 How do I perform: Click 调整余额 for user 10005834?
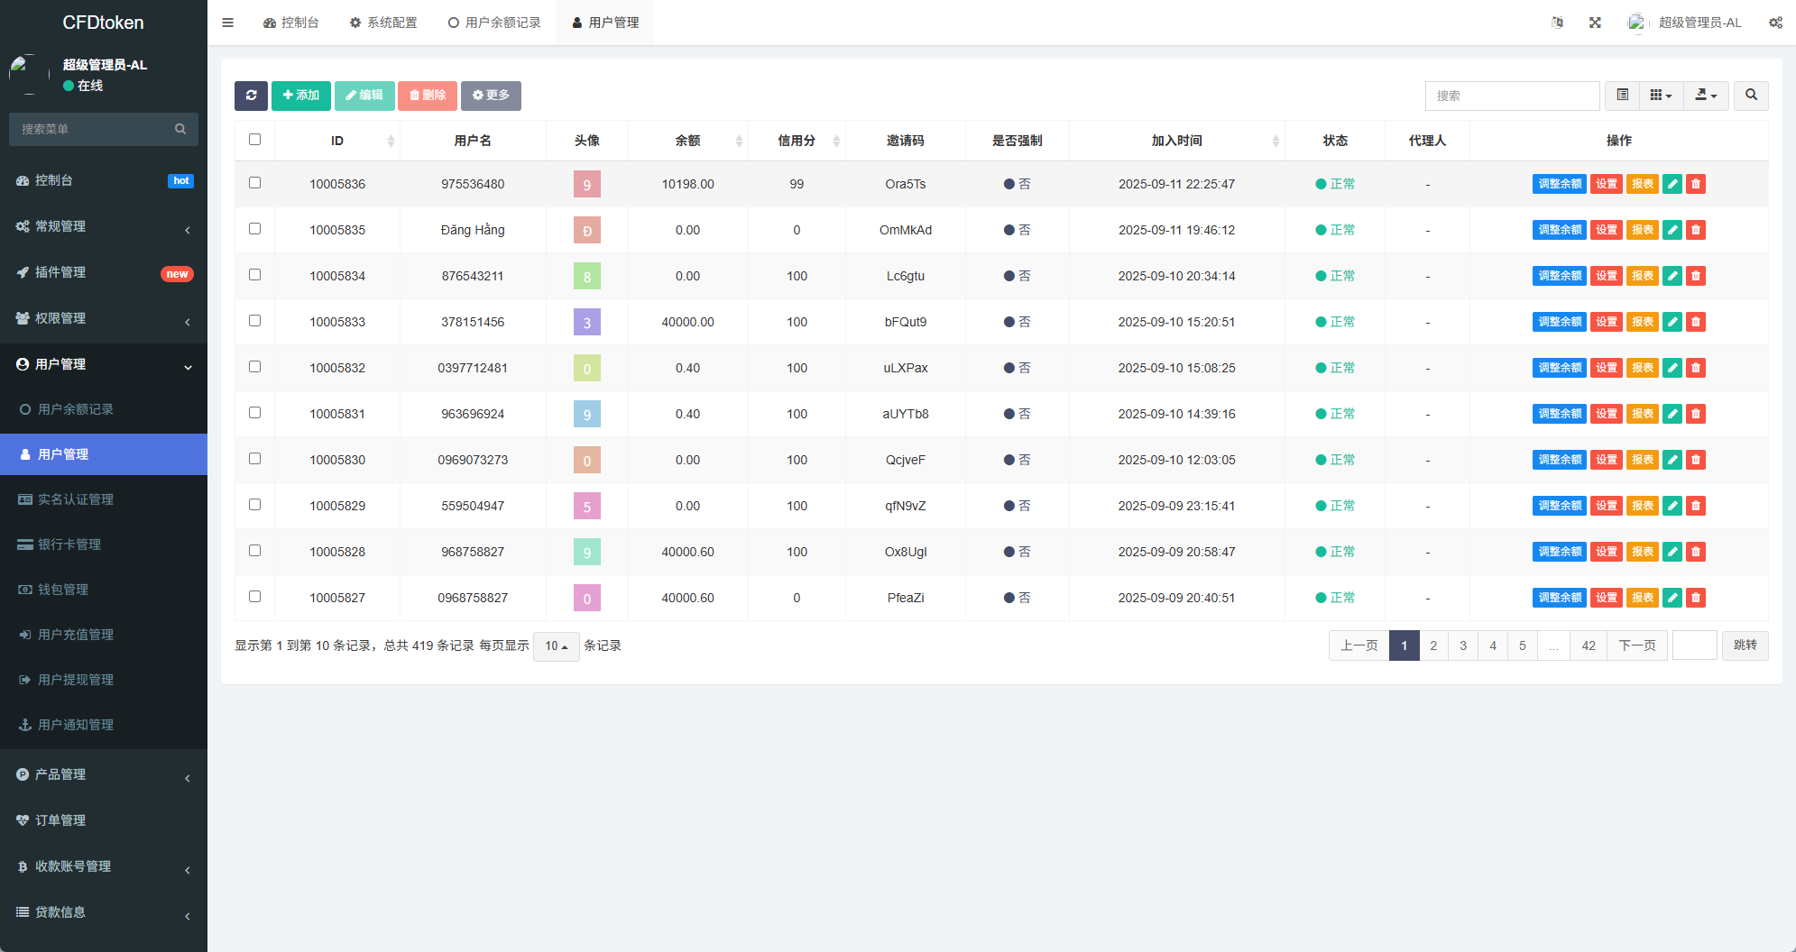[1559, 276]
